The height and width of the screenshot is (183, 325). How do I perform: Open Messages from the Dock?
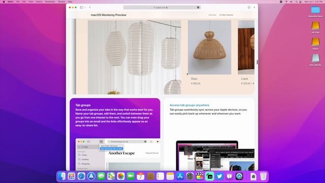(101, 176)
